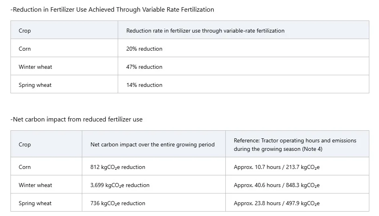Screen dimensions: 379x216
Task: Select the Crop header in second table
Action: (25, 144)
